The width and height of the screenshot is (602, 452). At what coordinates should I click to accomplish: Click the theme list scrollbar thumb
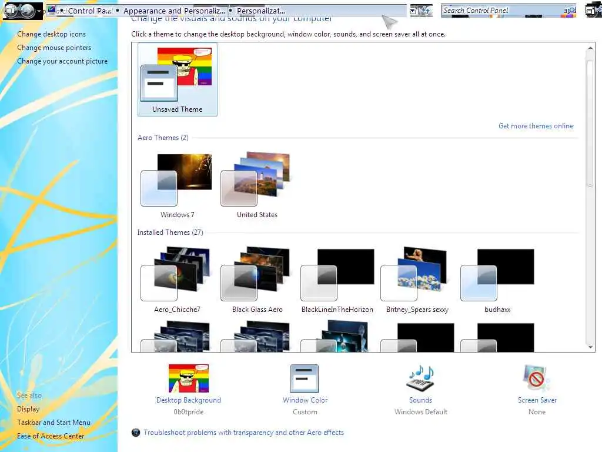click(590, 122)
